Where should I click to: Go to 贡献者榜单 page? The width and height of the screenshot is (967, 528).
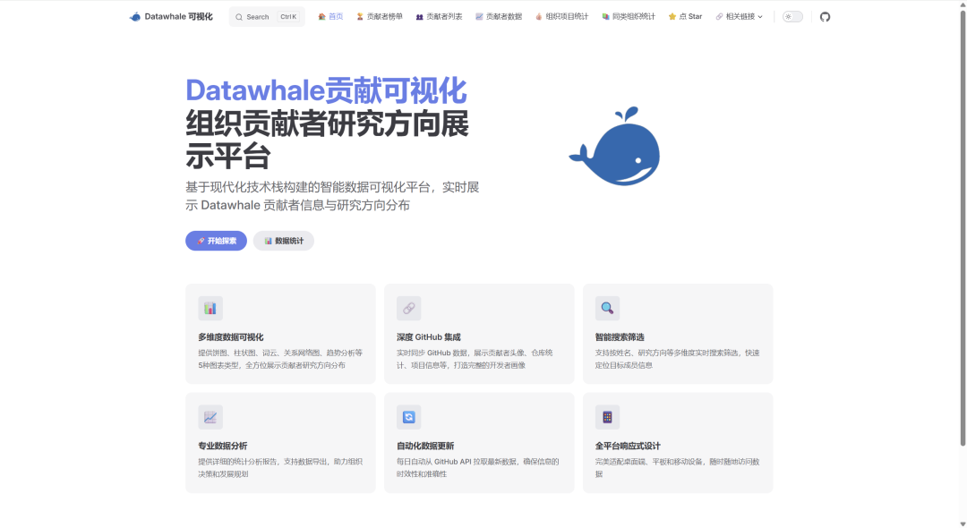click(380, 17)
